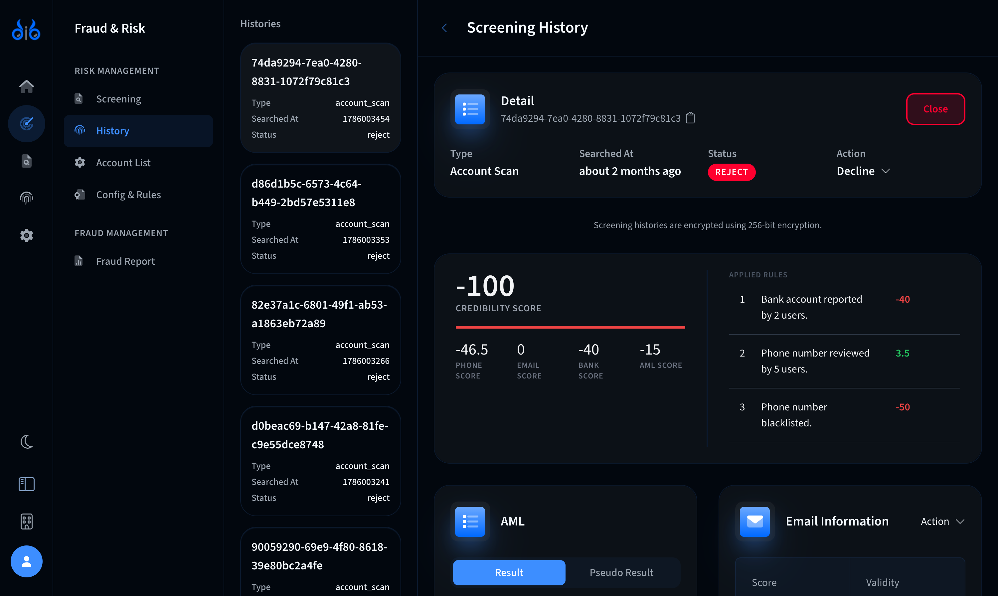The width and height of the screenshot is (998, 596).
Task: Click the fingerprint rail icon
Action: click(x=27, y=198)
